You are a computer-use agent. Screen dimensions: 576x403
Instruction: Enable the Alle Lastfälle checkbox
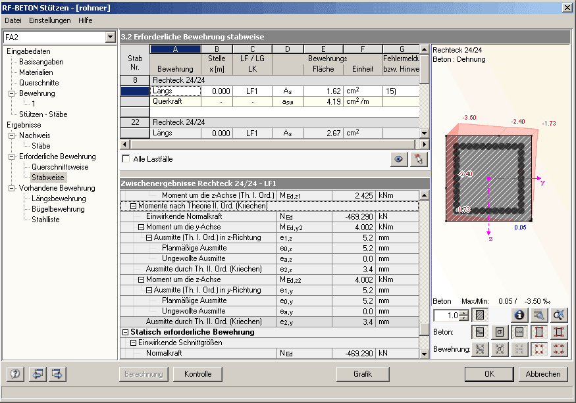click(x=126, y=159)
